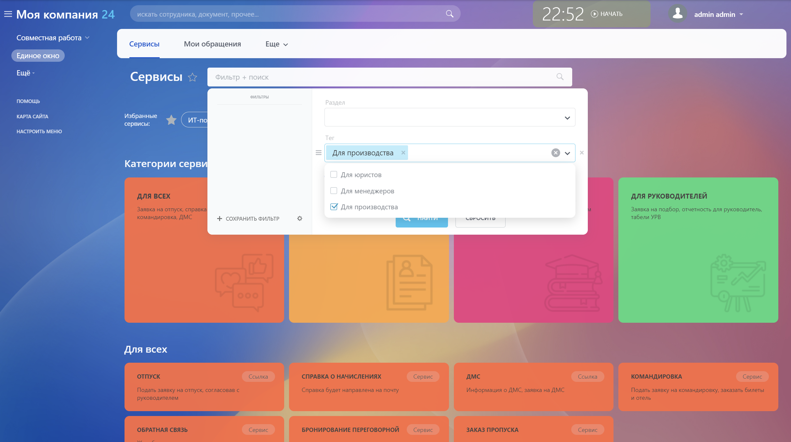This screenshot has width=791, height=442.
Task: Clear all selected tags with the round X icon
Action: (x=556, y=153)
